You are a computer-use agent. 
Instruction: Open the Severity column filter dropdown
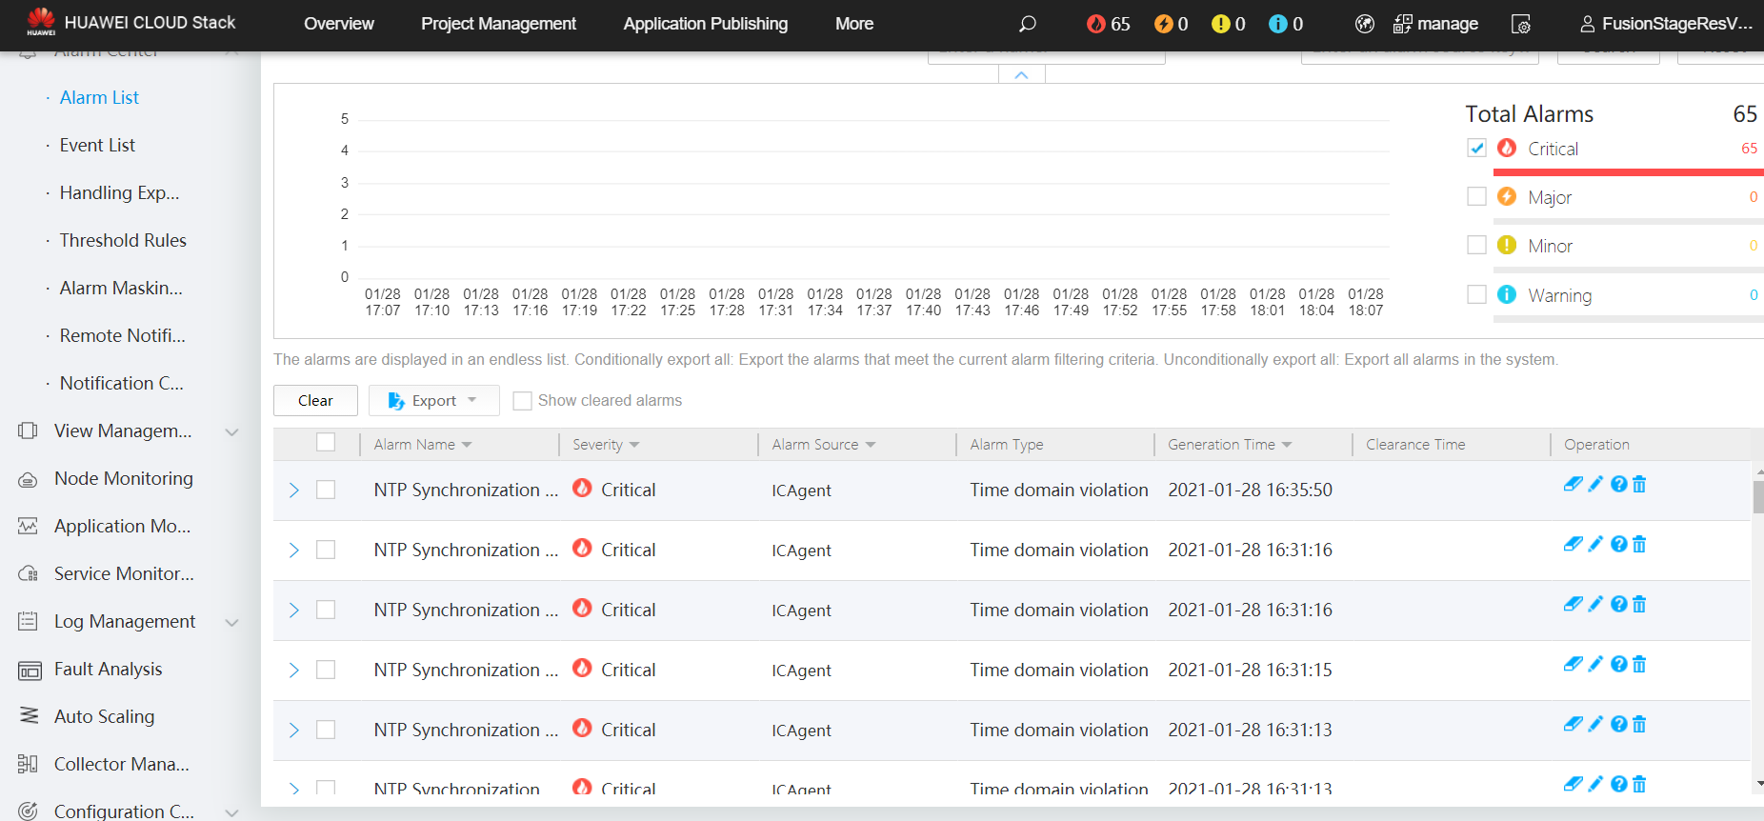point(634,445)
